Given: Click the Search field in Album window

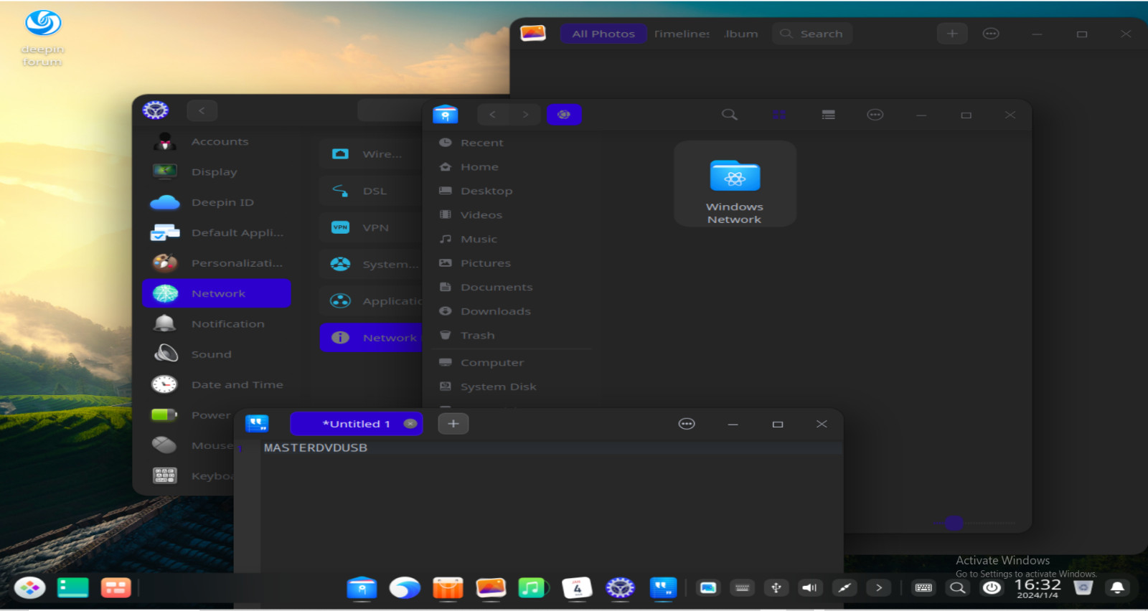Looking at the screenshot, I should [812, 34].
